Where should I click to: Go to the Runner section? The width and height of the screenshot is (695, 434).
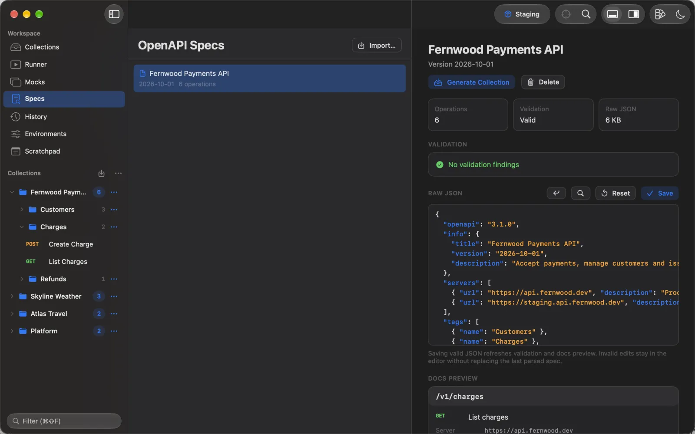[64, 64]
